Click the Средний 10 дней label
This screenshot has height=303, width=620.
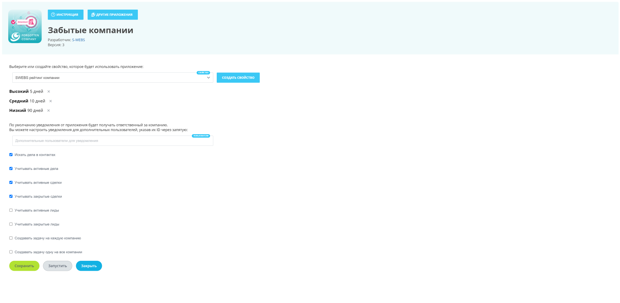point(27,101)
